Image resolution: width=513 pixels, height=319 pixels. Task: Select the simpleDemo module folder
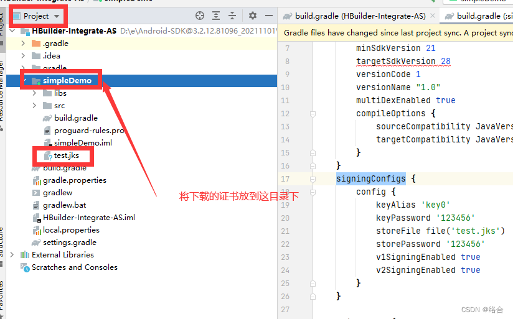pyautogui.click(x=67, y=81)
